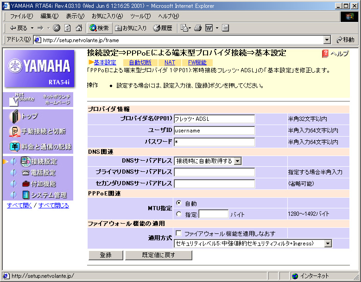Viewport: 361px width, 282px height.
Task: Open the 検索 search toolbar button
Action: pos(99,28)
